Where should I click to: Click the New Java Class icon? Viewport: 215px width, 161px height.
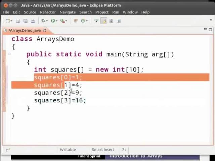83,21
